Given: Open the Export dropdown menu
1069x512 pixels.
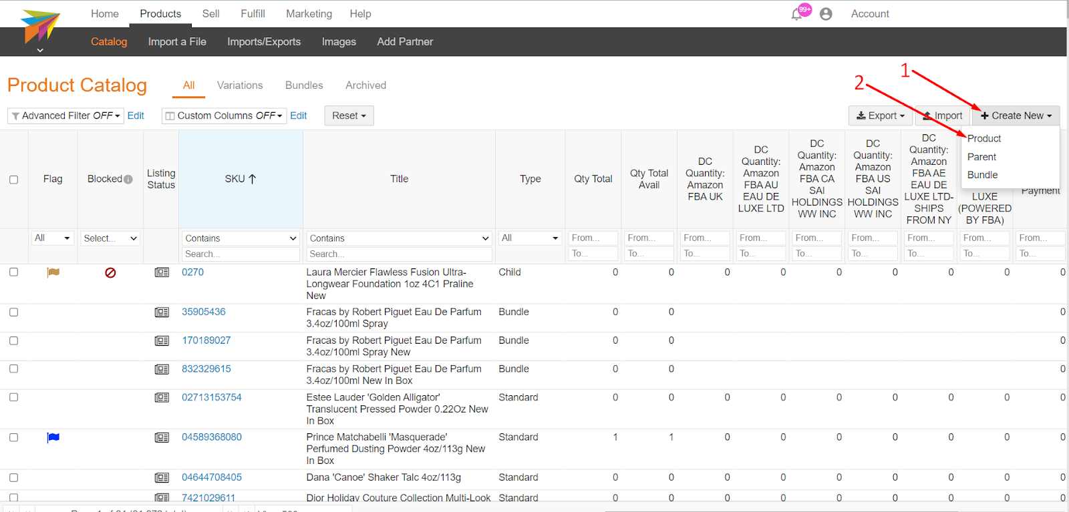Looking at the screenshot, I should pos(880,115).
